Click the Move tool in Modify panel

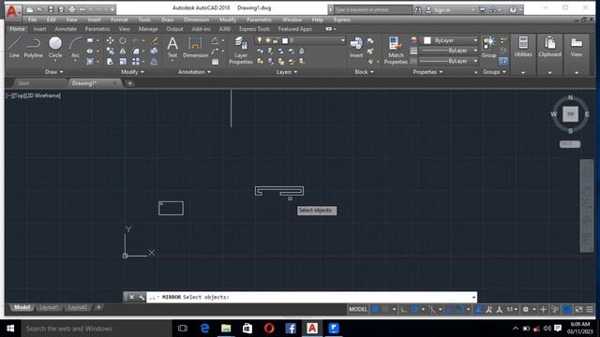click(110, 40)
